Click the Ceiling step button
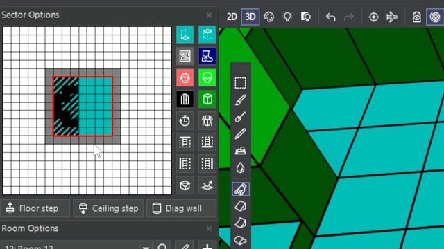 point(108,208)
